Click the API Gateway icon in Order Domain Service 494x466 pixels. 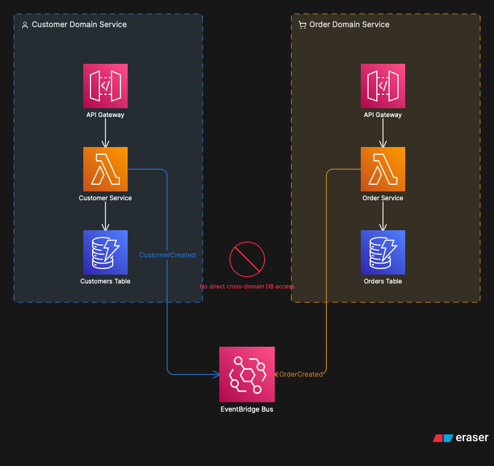tap(383, 86)
